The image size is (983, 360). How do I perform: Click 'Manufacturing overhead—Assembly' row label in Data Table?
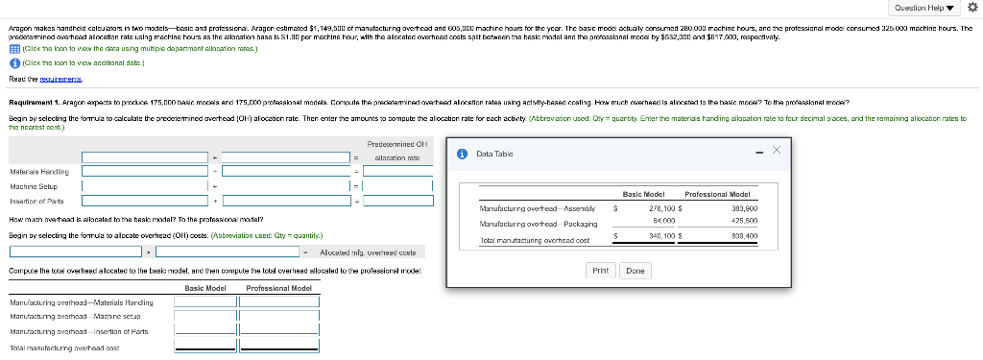(538, 208)
